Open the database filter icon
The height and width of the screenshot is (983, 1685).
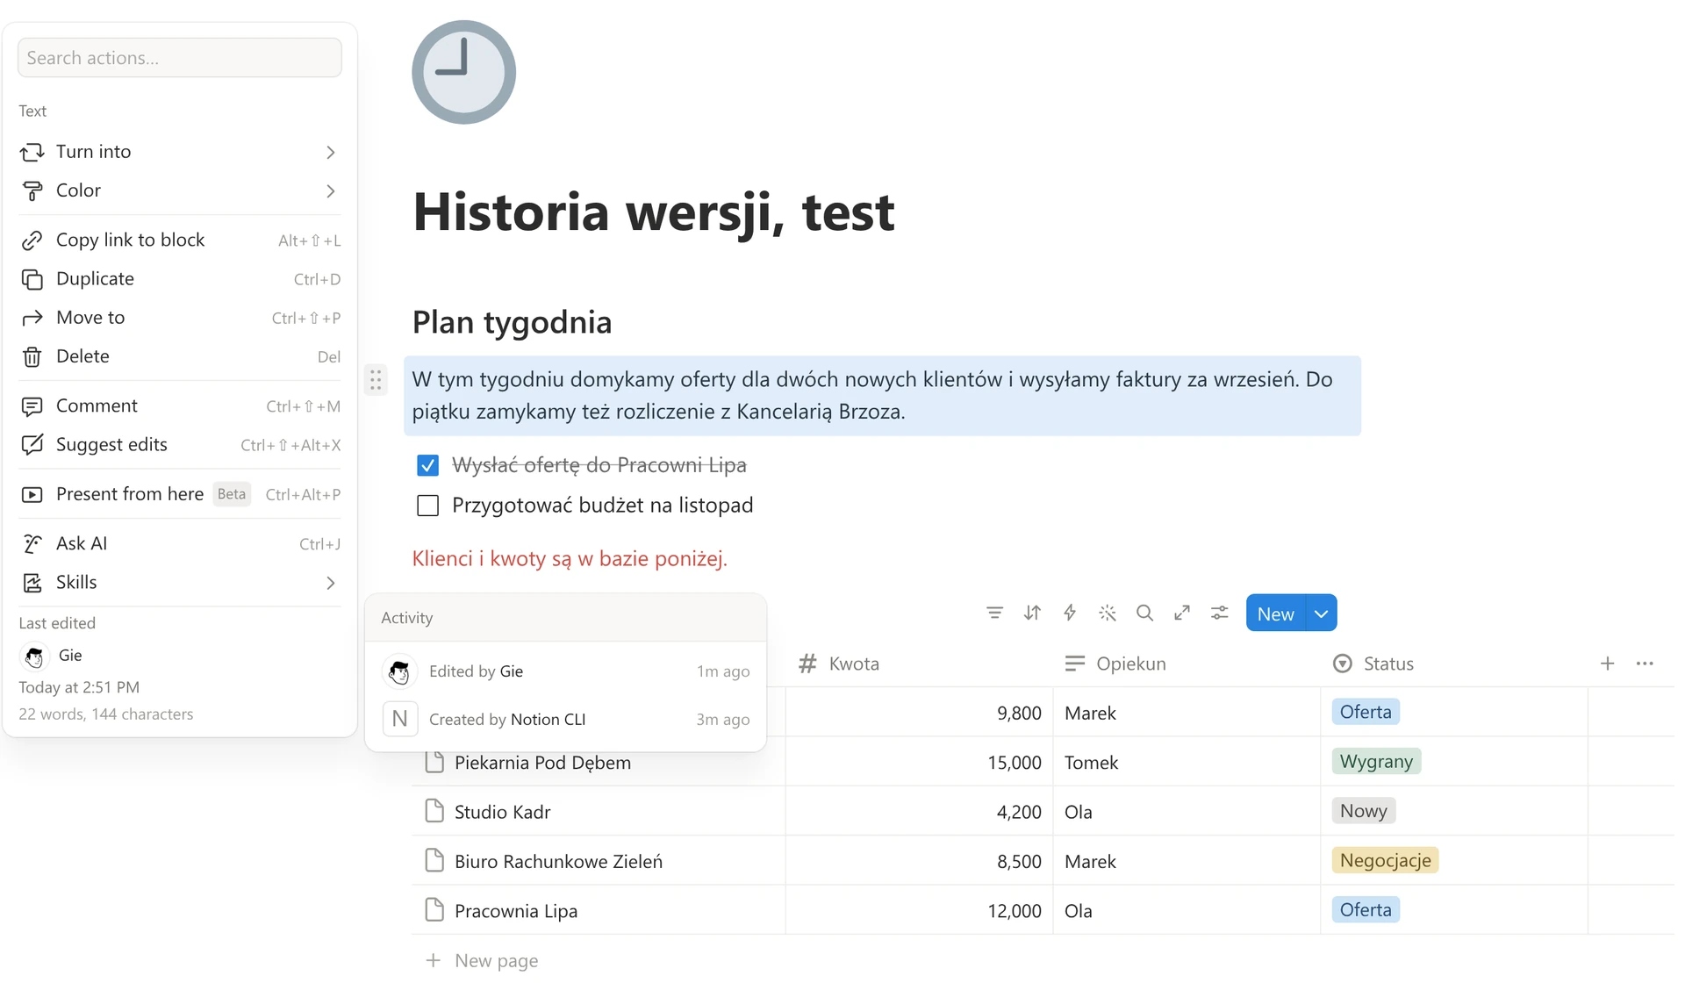994,613
